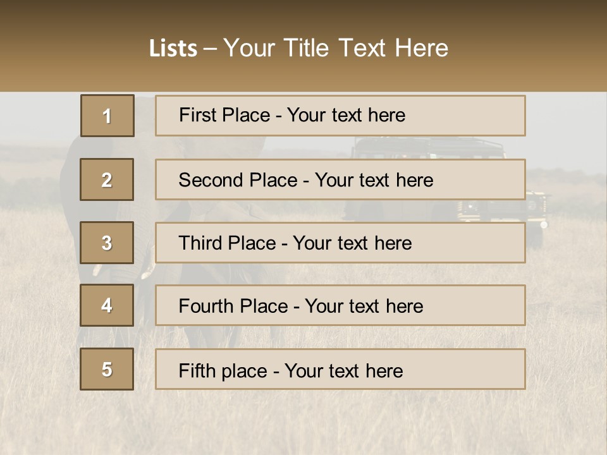Click the bold word Lists in title
Screen dimensions: 607x455
coord(173,49)
